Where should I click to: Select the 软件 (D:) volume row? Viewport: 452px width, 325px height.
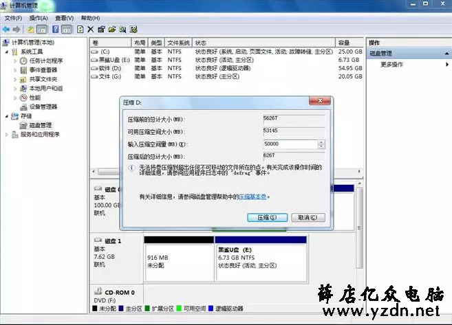coord(226,68)
